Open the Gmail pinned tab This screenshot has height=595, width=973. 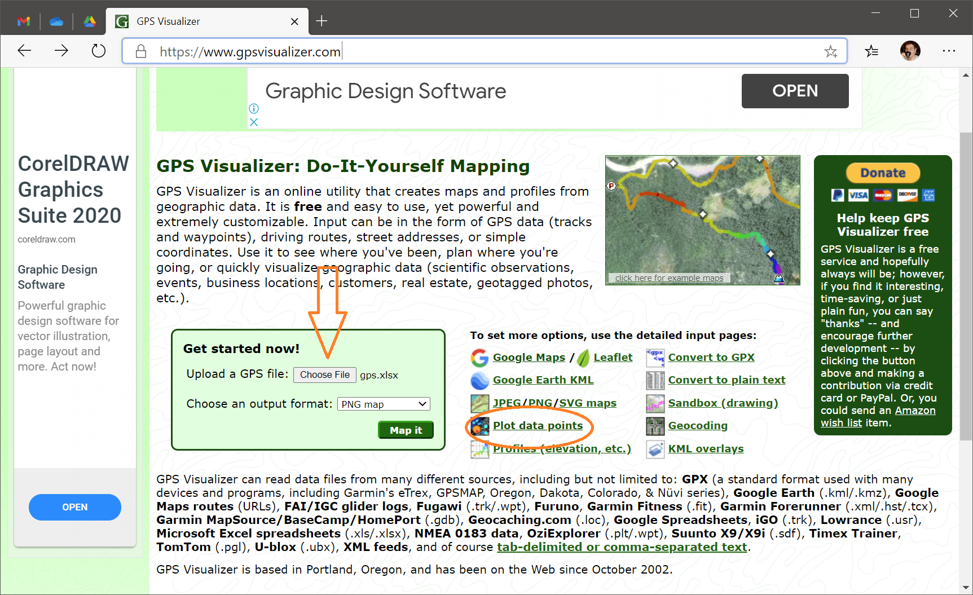pyautogui.click(x=24, y=21)
